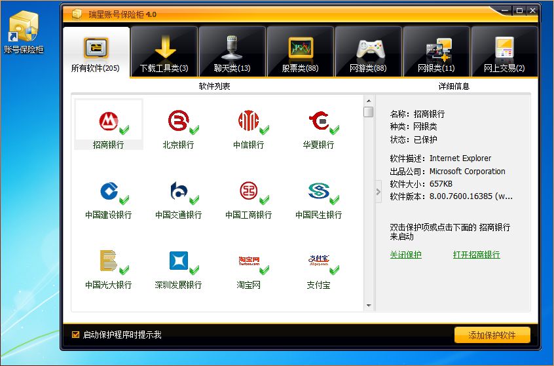Collapse the detail panel with the arrow handle
Image resolution: width=554 pixels, height=366 pixels.
[x=379, y=192]
